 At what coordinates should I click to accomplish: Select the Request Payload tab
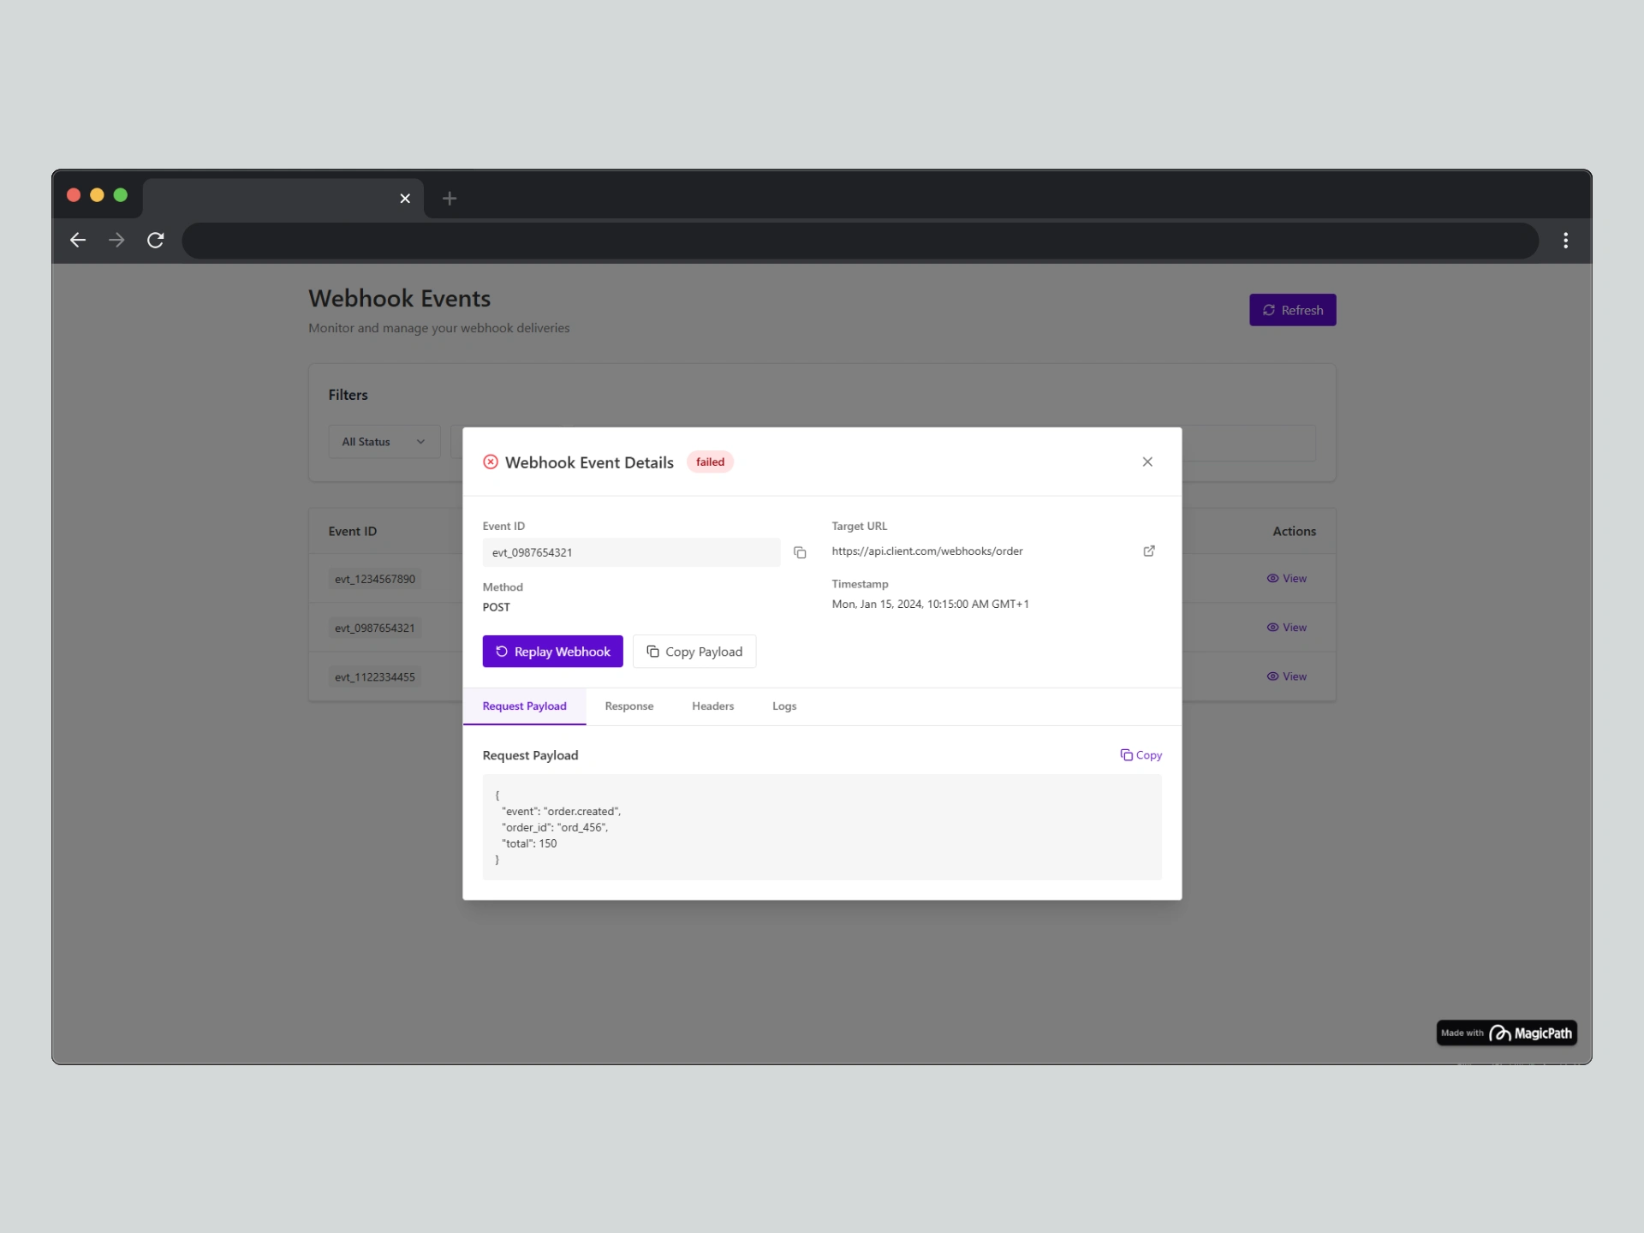coord(524,706)
